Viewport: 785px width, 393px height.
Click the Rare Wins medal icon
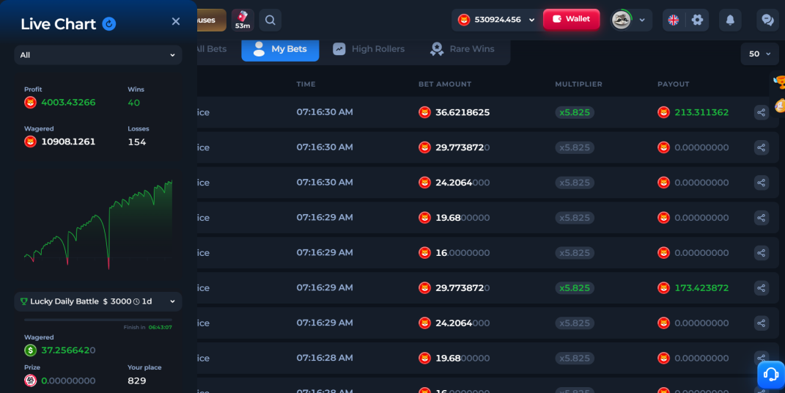437,49
